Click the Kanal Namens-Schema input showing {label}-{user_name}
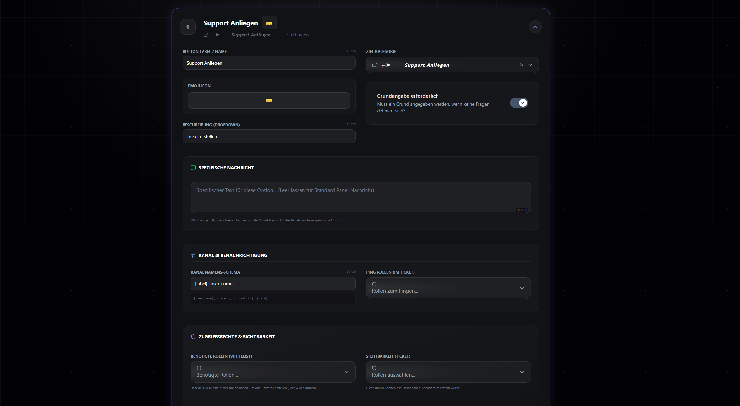This screenshot has height=406, width=740. click(x=273, y=284)
